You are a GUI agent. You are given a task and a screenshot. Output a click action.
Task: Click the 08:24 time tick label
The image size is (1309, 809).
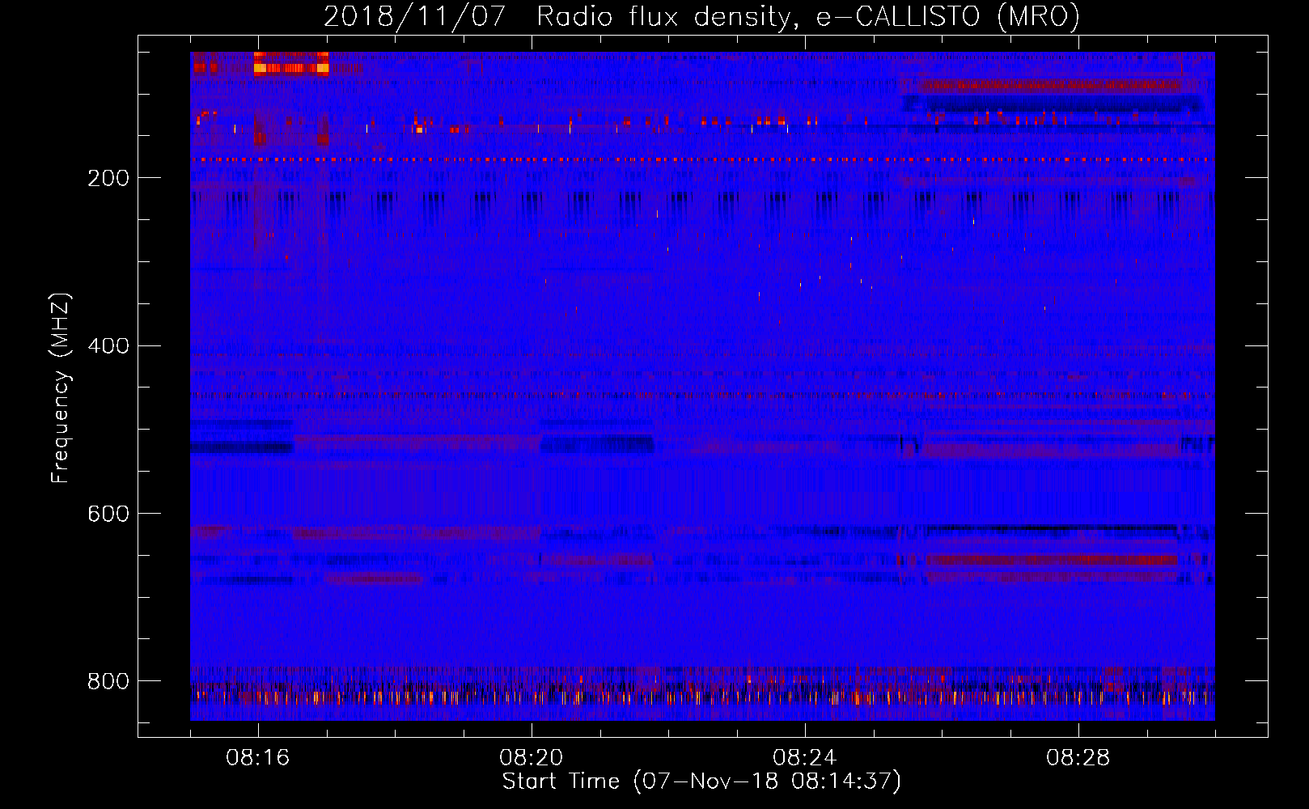[805, 758]
